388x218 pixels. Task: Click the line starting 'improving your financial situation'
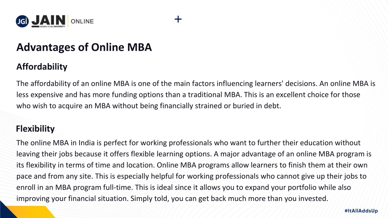pos(172,198)
